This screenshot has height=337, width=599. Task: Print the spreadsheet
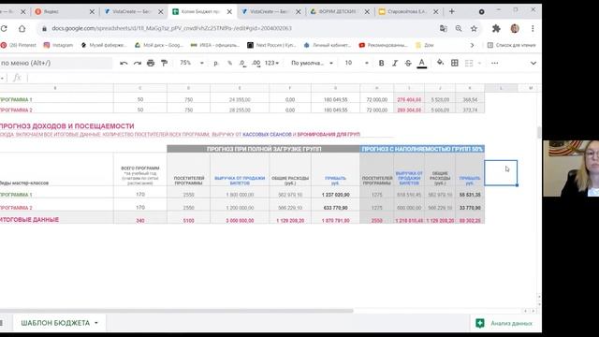tap(151, 63)
